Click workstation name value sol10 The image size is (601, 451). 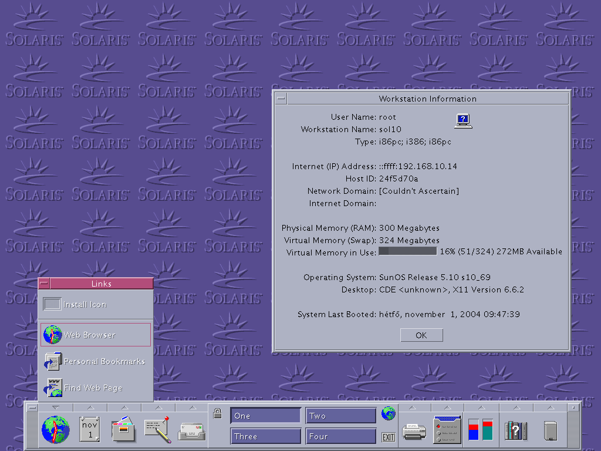390,129
